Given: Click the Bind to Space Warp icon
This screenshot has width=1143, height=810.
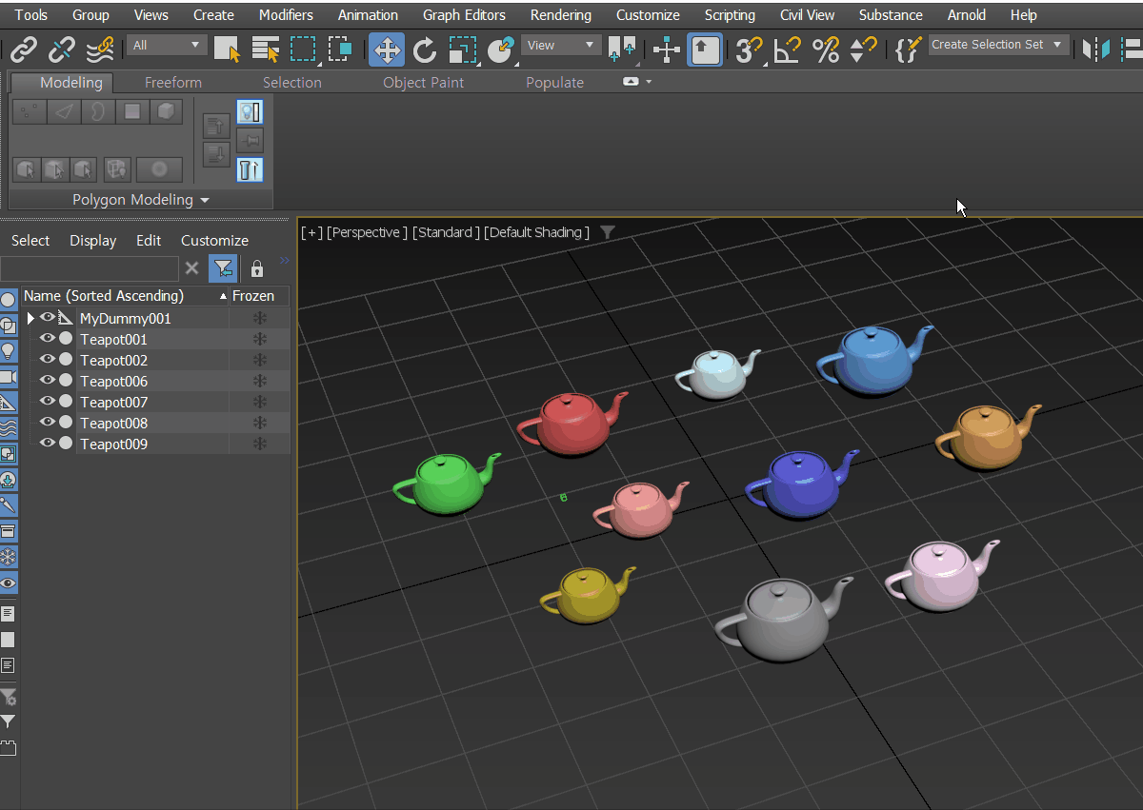Looking at the screenshot, I should 100,49.
